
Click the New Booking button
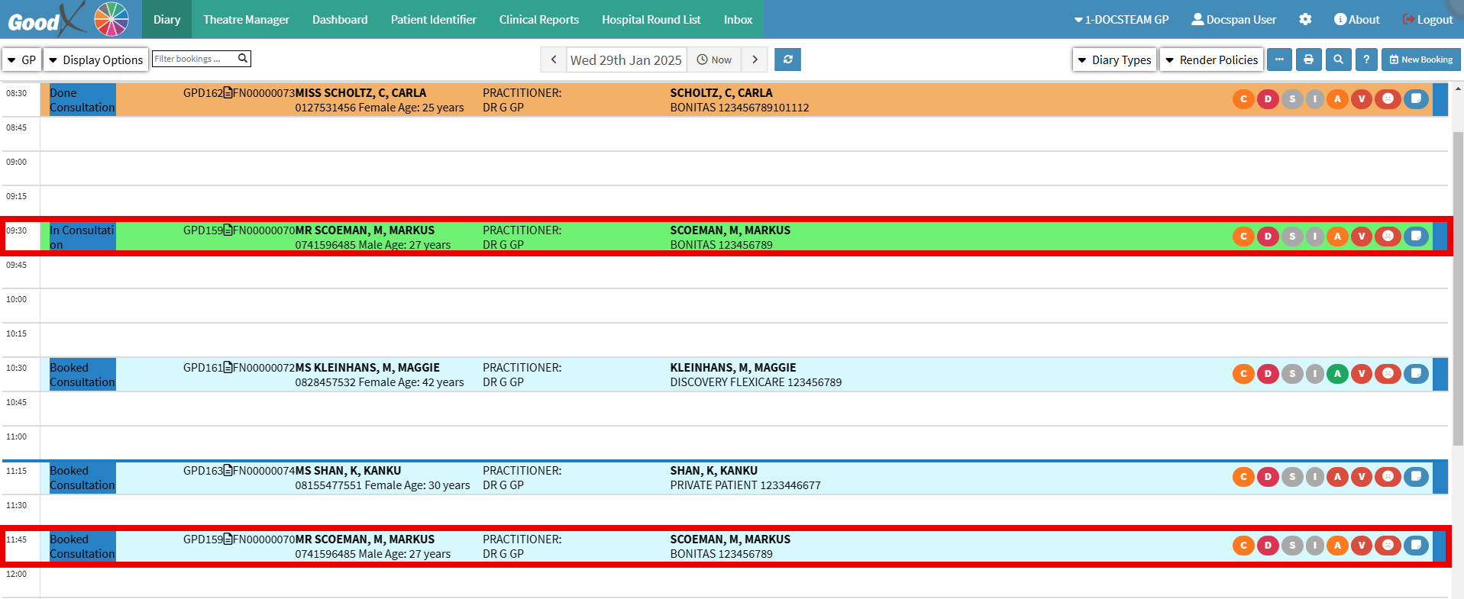pyautogui.click(x=1420, y=60)
